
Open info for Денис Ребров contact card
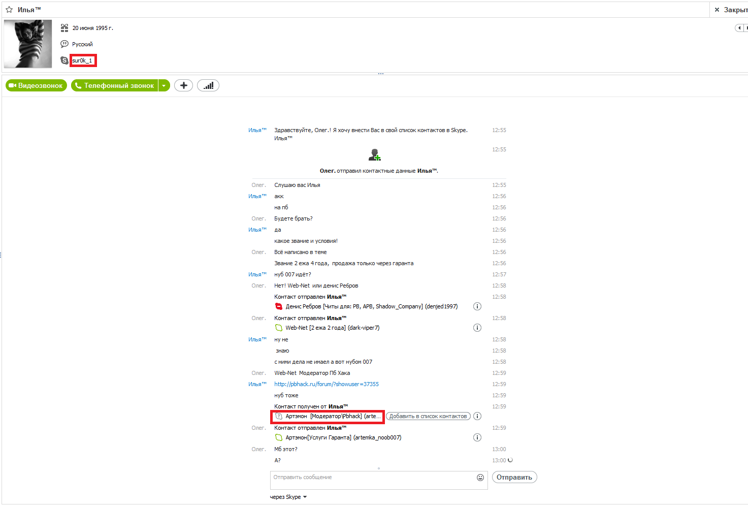tap(477, 306)
